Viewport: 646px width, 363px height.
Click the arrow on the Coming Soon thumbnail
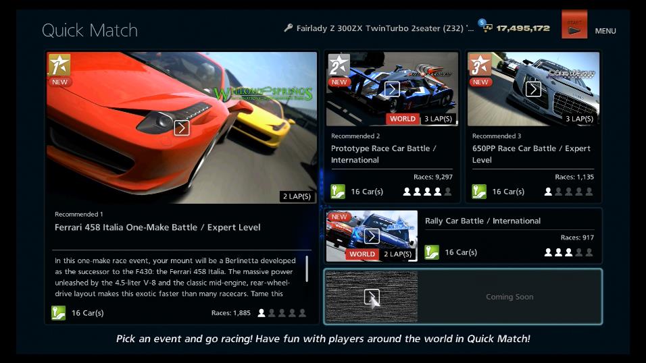(x=372, y=297)
